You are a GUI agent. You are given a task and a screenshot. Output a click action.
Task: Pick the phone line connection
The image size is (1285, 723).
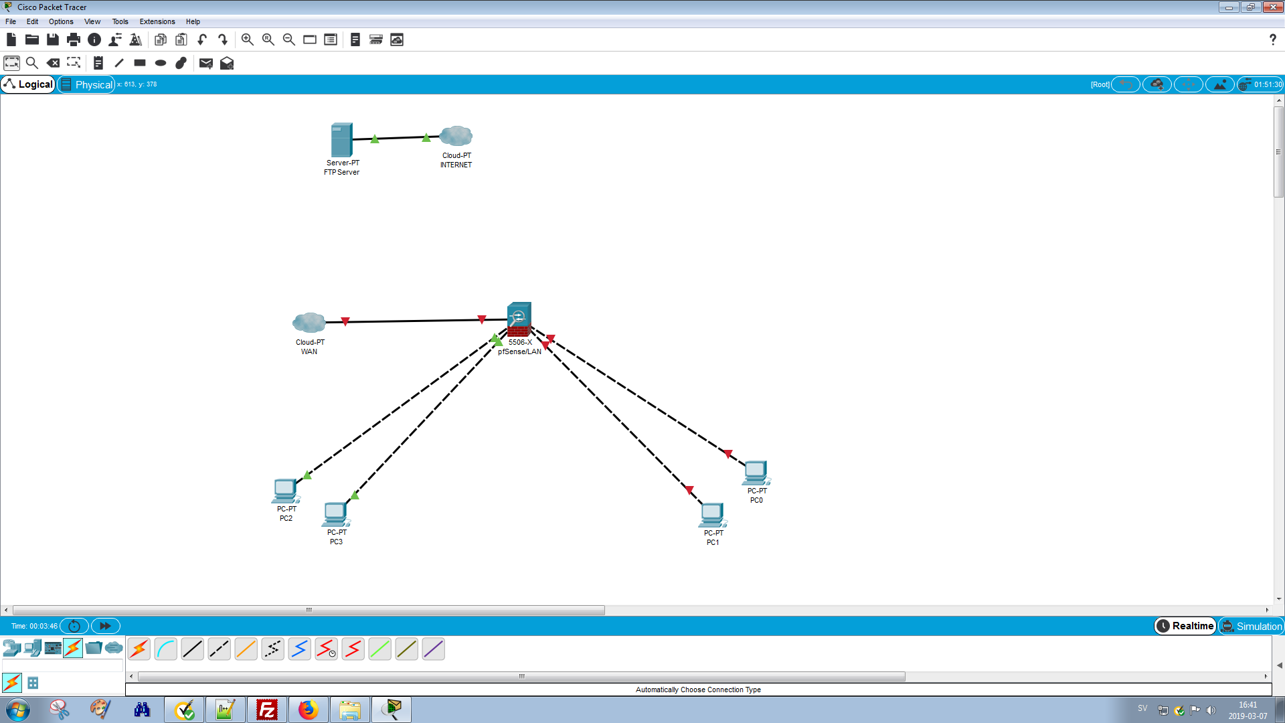pyautogui.click(x=273, y=649)
